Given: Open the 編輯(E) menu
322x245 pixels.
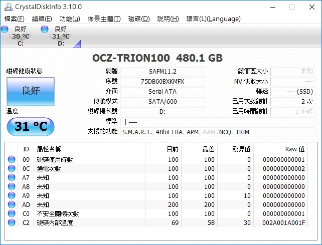Looking at the screenshot, I should pyautogui.click(x=42, y=19).
